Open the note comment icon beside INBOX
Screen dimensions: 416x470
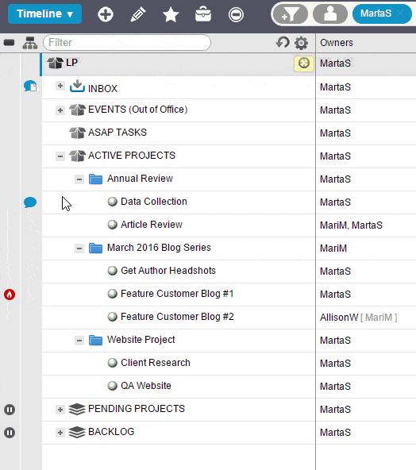31,87
